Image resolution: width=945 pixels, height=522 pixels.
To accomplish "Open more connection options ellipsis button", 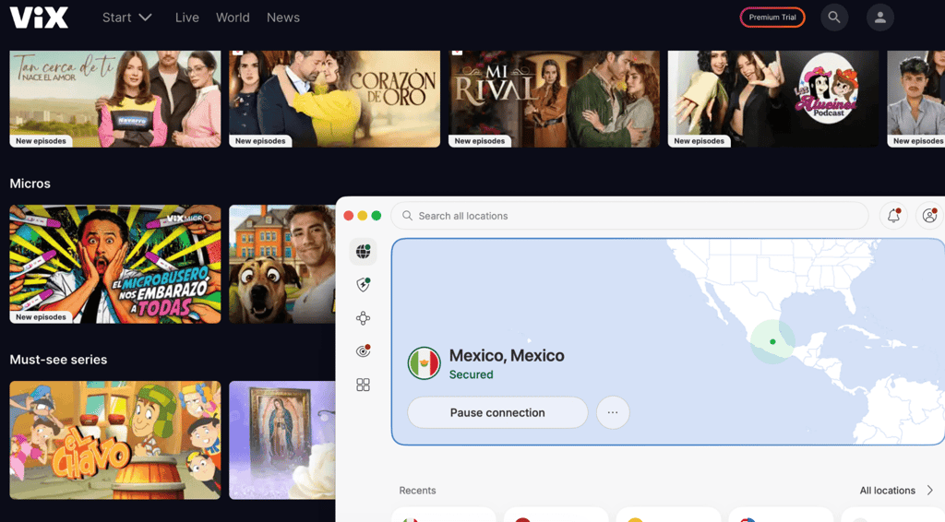I will (x=613, y=412).
